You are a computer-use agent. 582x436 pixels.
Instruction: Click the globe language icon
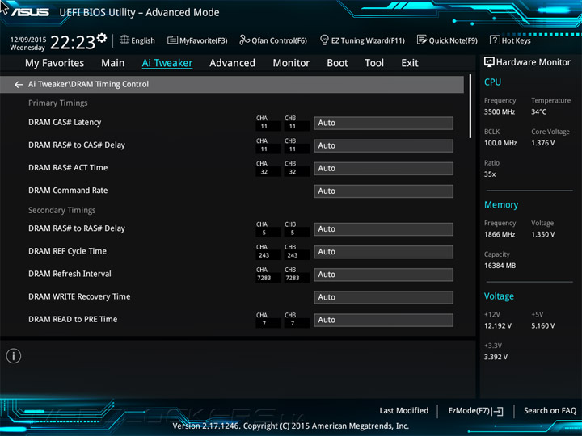124,40
